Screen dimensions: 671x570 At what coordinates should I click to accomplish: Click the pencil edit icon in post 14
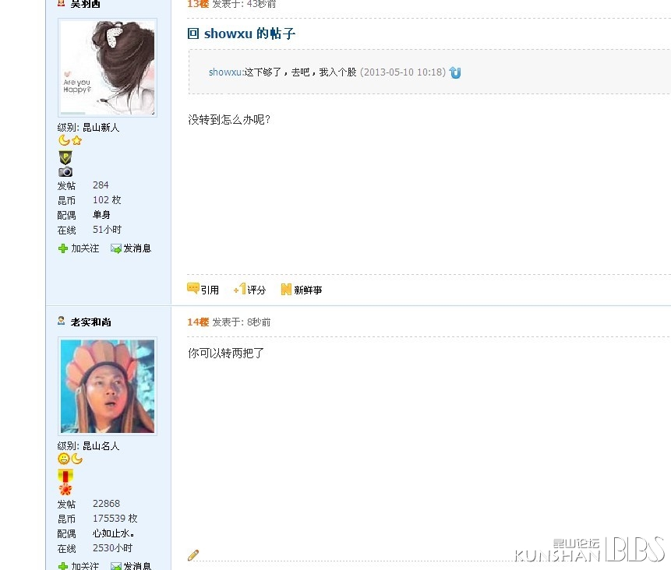tap(193, 555)
